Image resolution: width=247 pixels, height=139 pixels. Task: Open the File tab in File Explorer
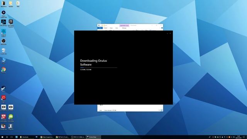(100, 28)
